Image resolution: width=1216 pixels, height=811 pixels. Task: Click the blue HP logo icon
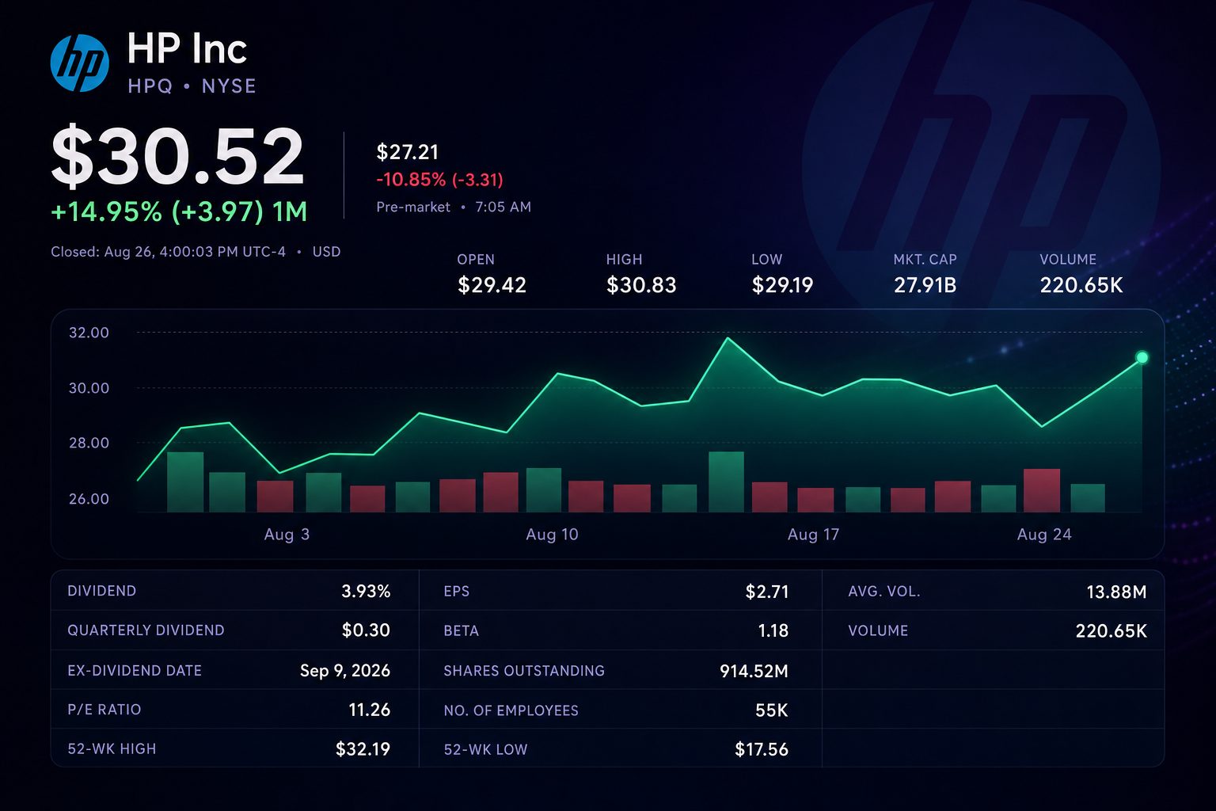79,63
